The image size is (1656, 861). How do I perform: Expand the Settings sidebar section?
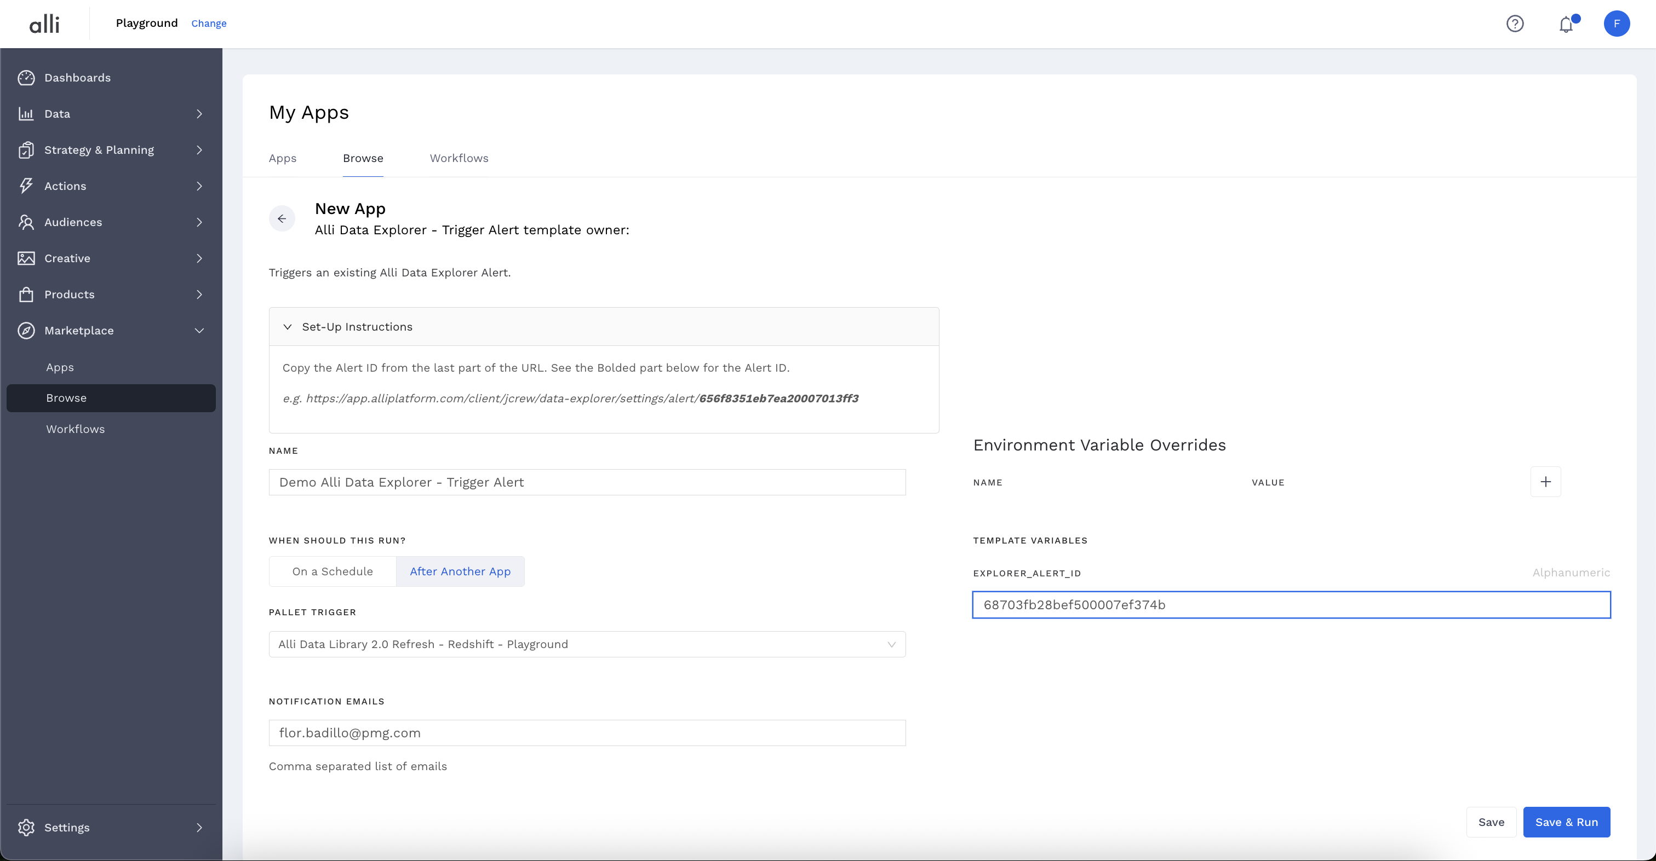(199, 828)
